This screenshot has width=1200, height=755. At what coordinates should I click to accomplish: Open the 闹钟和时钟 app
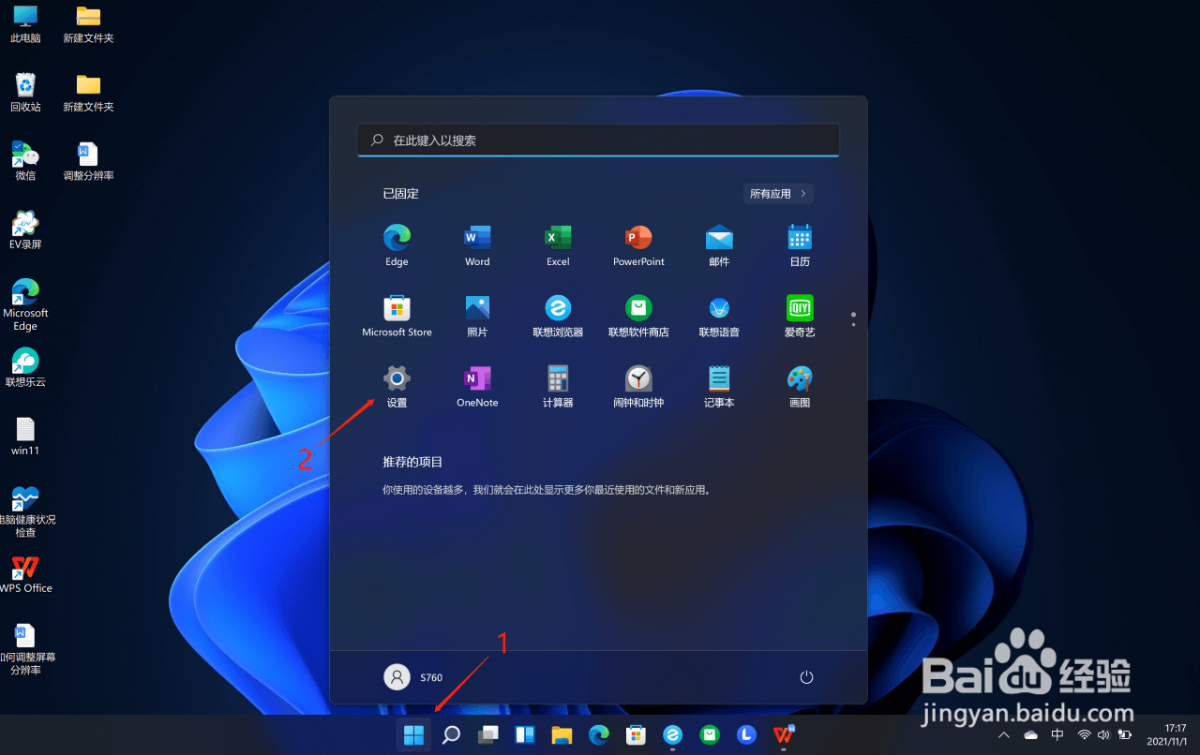coord(638,386)
